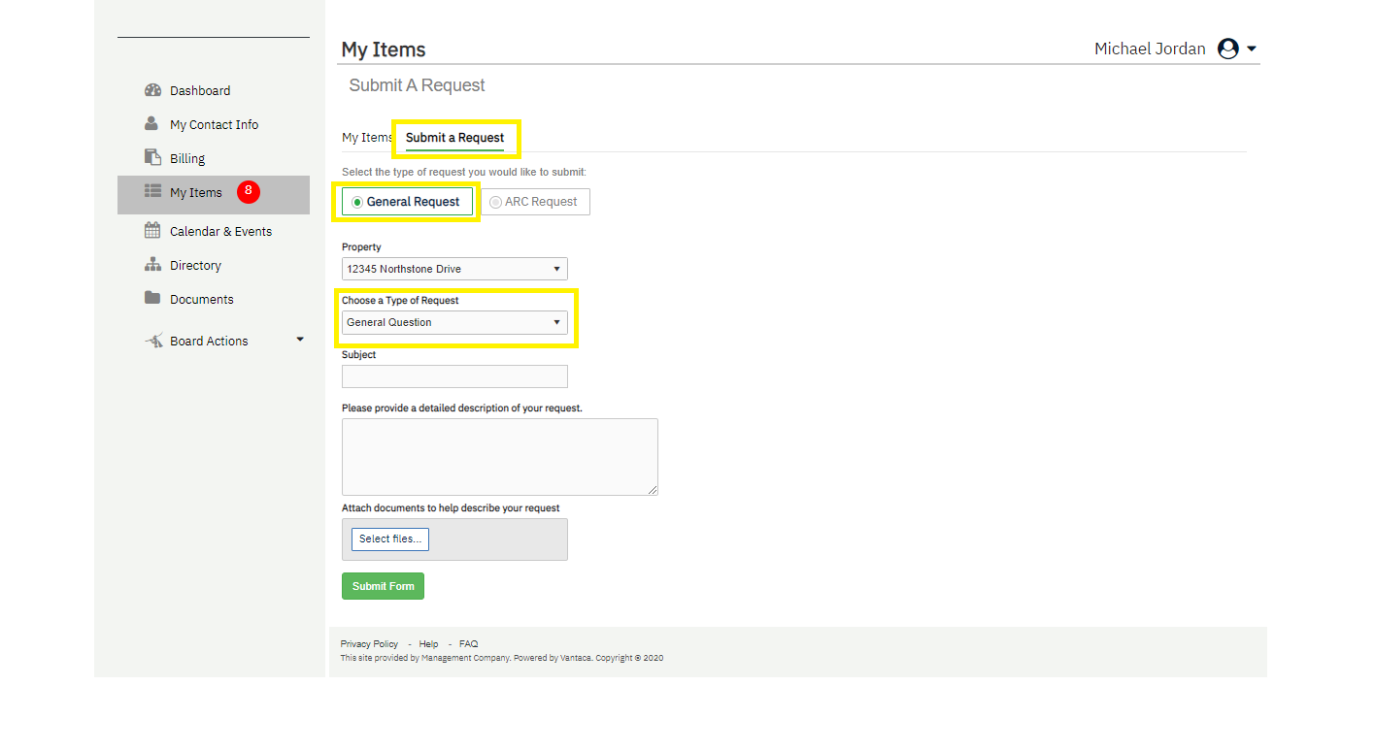Open the Choose a Type of Request dropdown
This screenshot has width=1375, height=751.
point(454,322)
